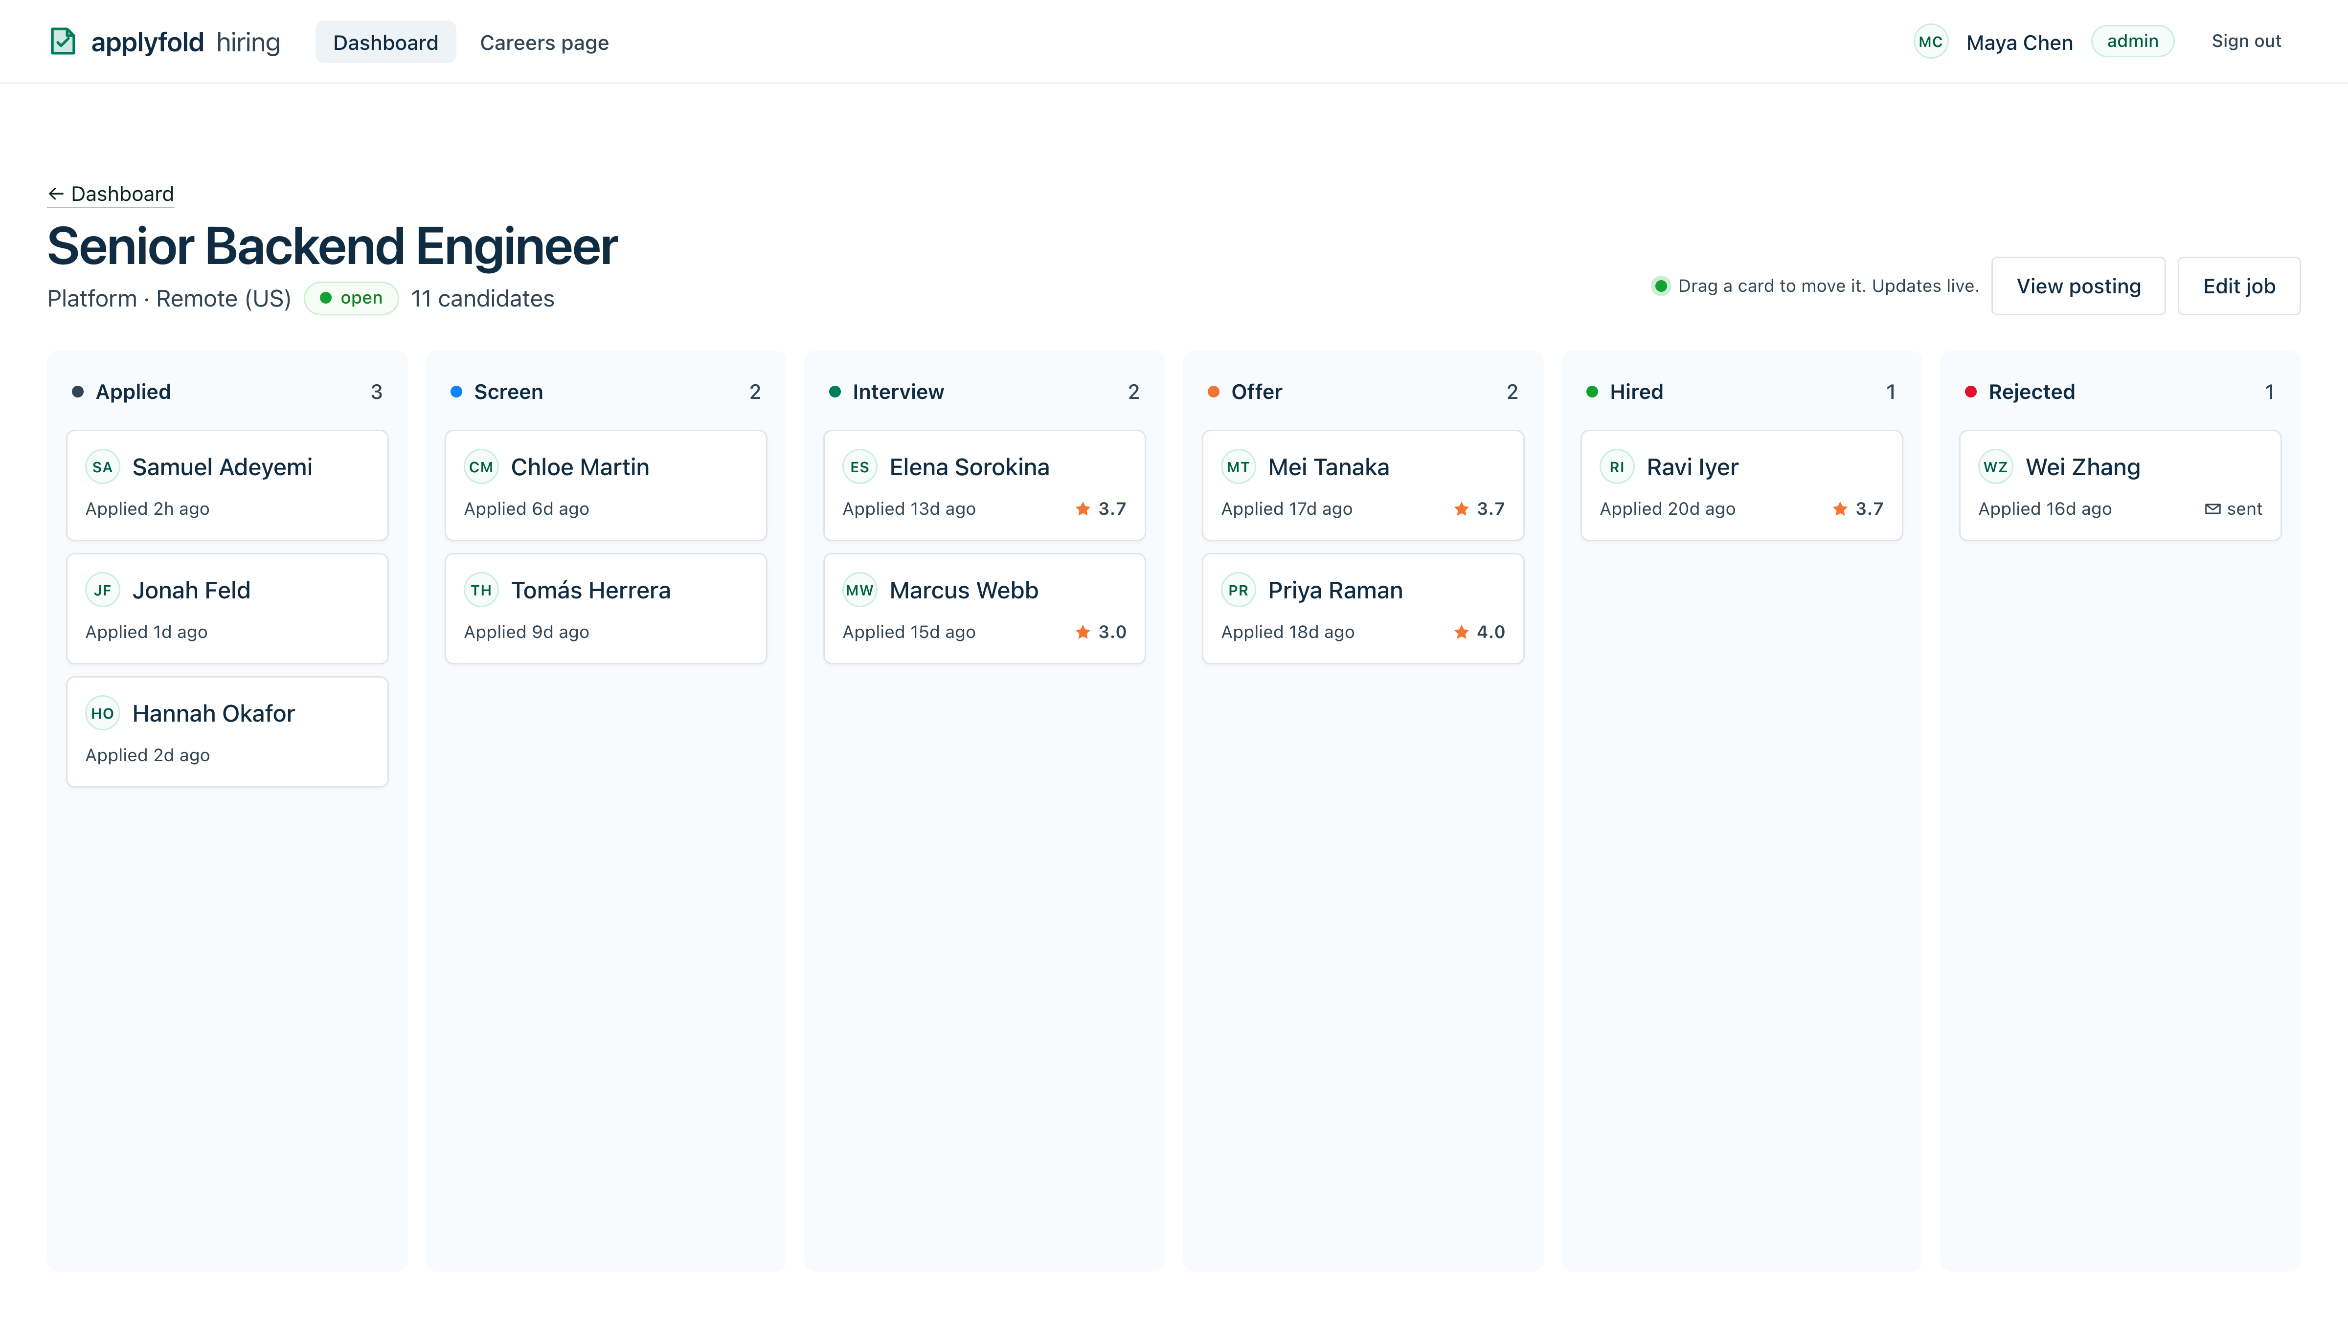Go to the Careers page tab
2348x1320 pixels.
tap(544, 42)
